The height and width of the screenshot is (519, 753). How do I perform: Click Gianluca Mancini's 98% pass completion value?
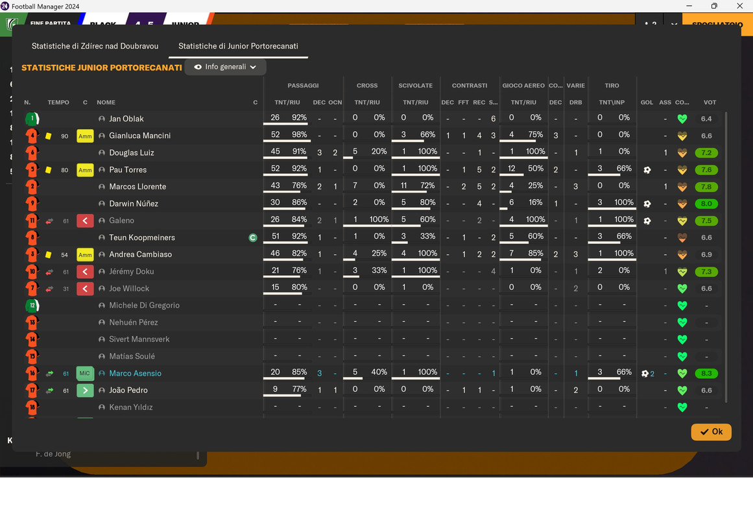(x=299, y=134)
